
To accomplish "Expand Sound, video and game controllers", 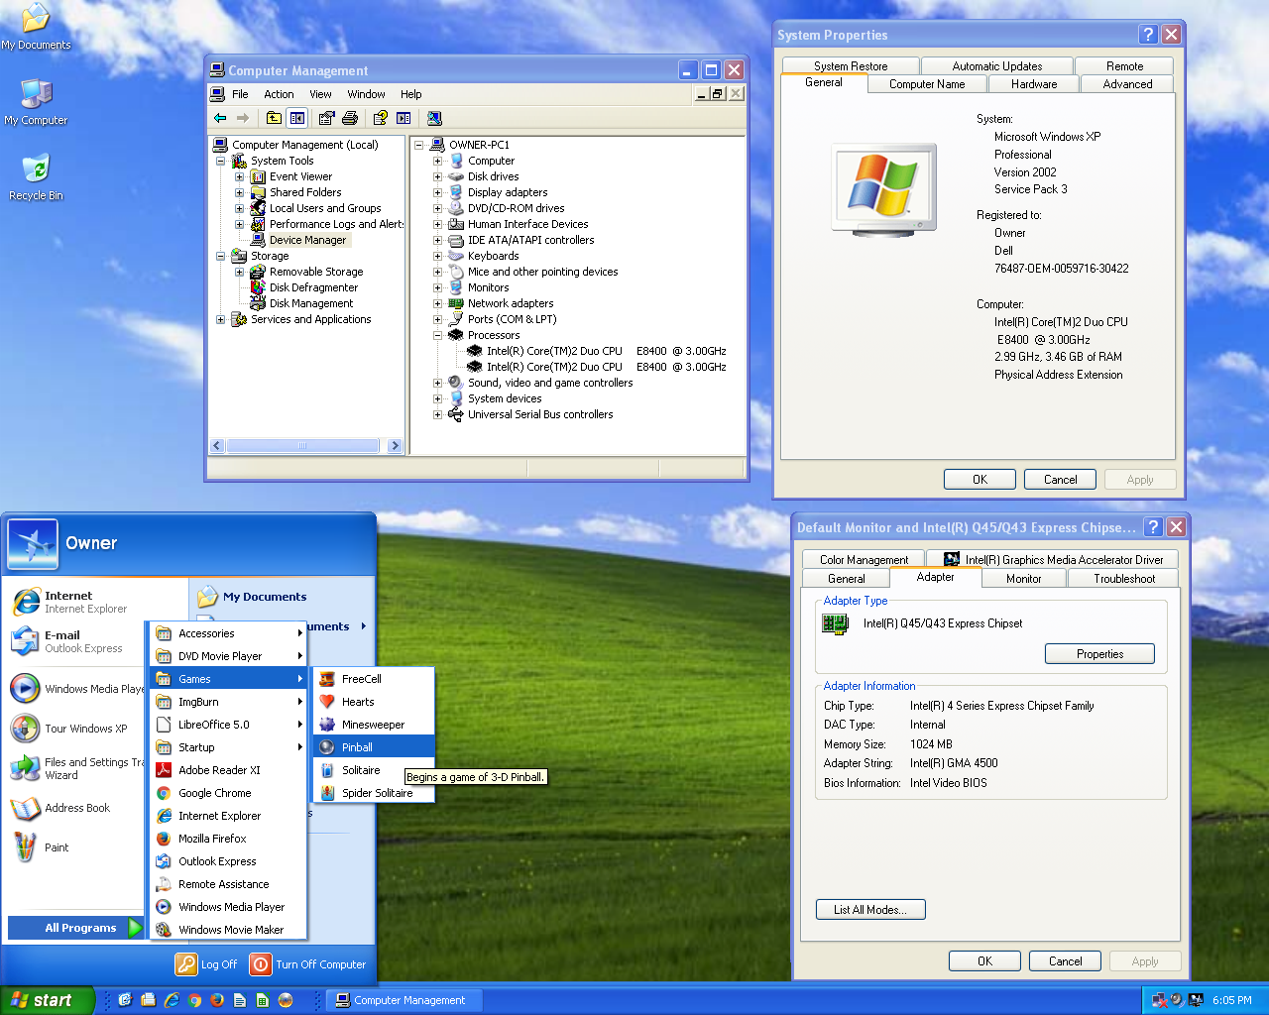I will point(437,383).
